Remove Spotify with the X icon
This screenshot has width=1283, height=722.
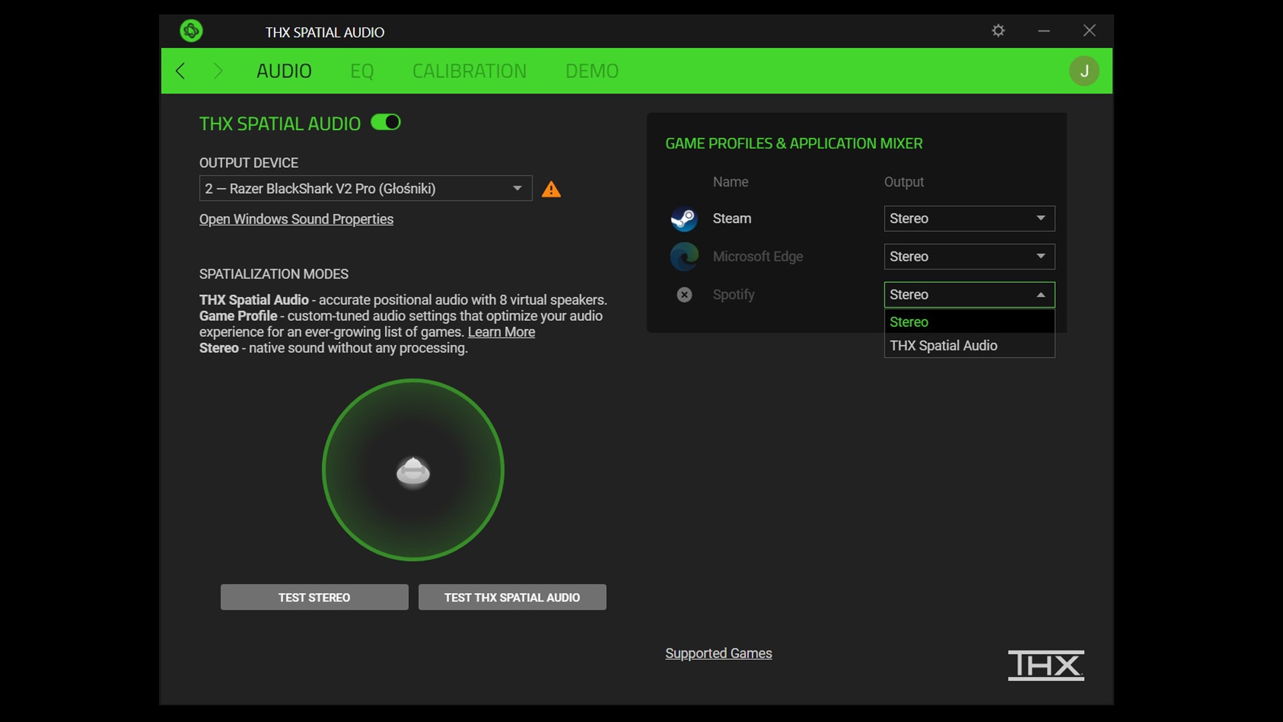pyautogui.click(x=684, y=295)
